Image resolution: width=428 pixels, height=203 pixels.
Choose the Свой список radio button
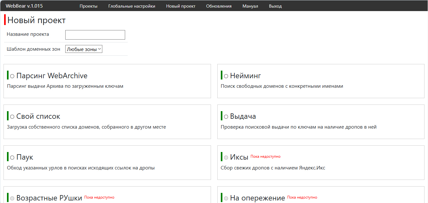click(x=12, y=117)
